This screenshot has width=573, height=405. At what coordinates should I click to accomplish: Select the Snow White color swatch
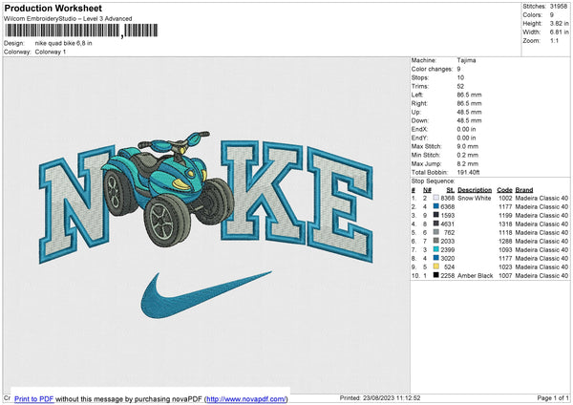click(x=434, y=198)
